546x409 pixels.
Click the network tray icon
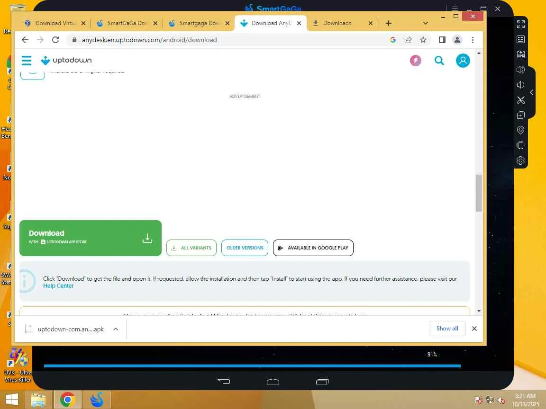point(490,400)
